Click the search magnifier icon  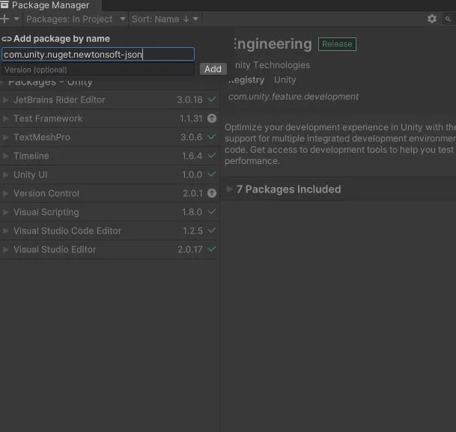click(448, 19)
